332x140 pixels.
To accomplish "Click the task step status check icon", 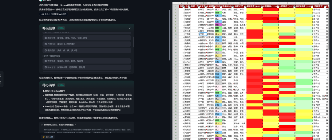I will (x=42, y=125).
